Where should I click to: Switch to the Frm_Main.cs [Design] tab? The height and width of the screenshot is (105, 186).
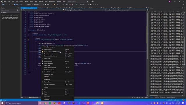tap(117, 8)
